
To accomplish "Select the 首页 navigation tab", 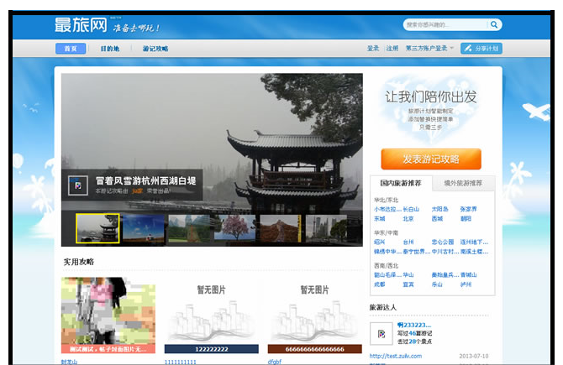I will [x=71, y=49].
